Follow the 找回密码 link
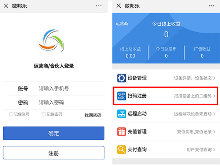The height and width of the screenshot is (166, 220). [93, 115]
